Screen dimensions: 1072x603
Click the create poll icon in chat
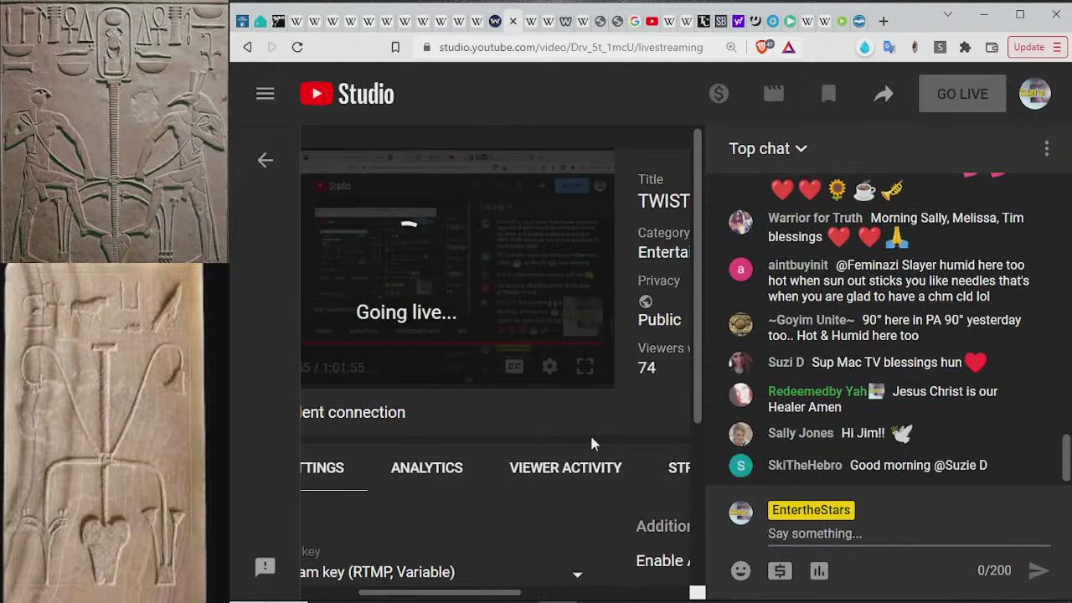click(x=819, y=570)
